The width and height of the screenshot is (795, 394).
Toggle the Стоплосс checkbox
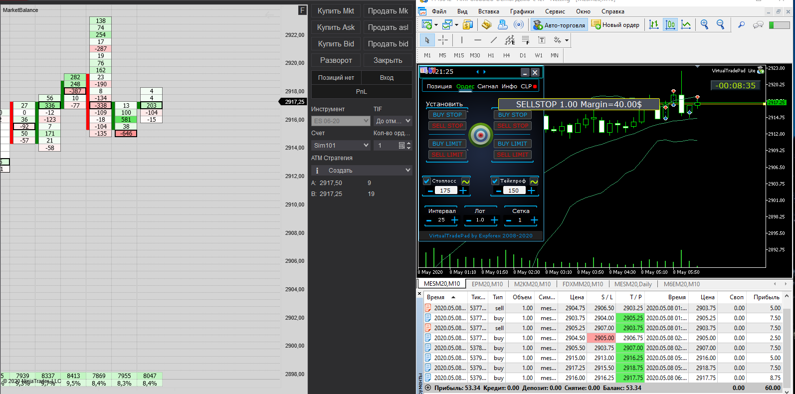click(x=427, y=181)
